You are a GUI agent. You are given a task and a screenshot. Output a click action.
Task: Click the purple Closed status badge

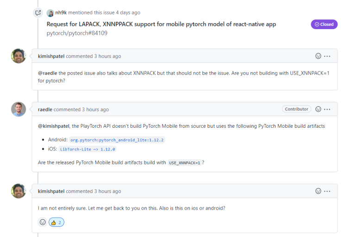pos(324,25)
